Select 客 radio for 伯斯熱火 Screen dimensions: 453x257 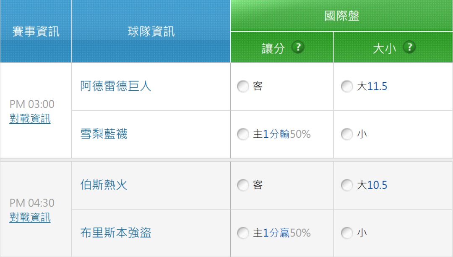pos(243,185)
